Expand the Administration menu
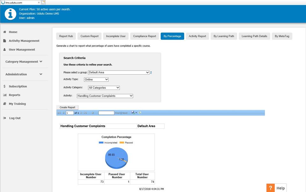Screen dimensions: 306x192 (x=24, y=74)
